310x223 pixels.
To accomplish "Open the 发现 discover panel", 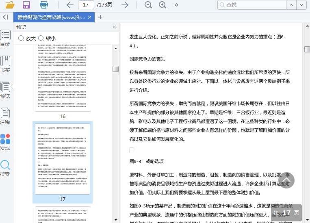I will point(5,142).
